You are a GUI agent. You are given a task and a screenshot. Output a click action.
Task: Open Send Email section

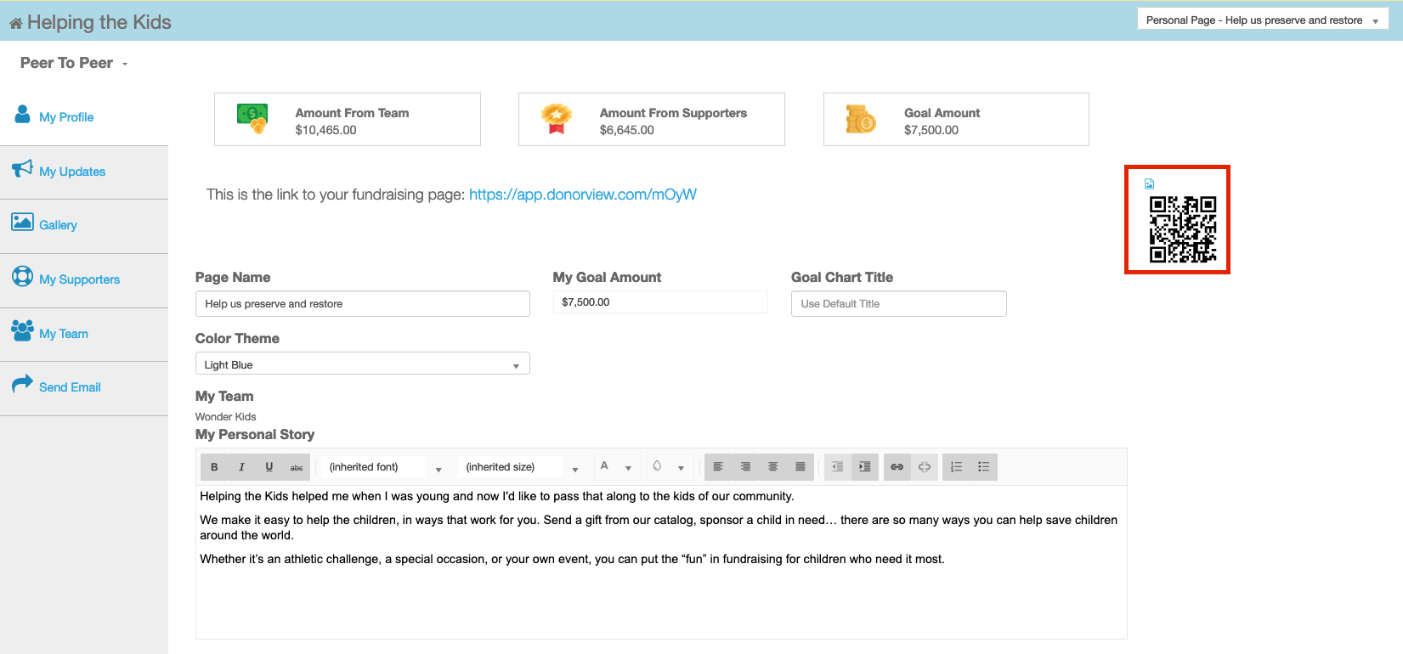pos(70,387)
